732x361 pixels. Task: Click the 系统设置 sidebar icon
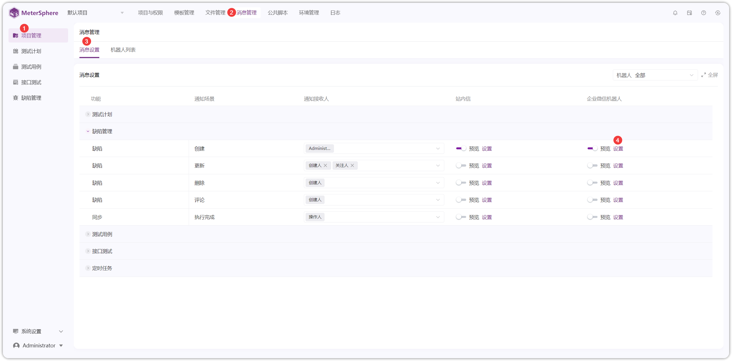[16, 331]
